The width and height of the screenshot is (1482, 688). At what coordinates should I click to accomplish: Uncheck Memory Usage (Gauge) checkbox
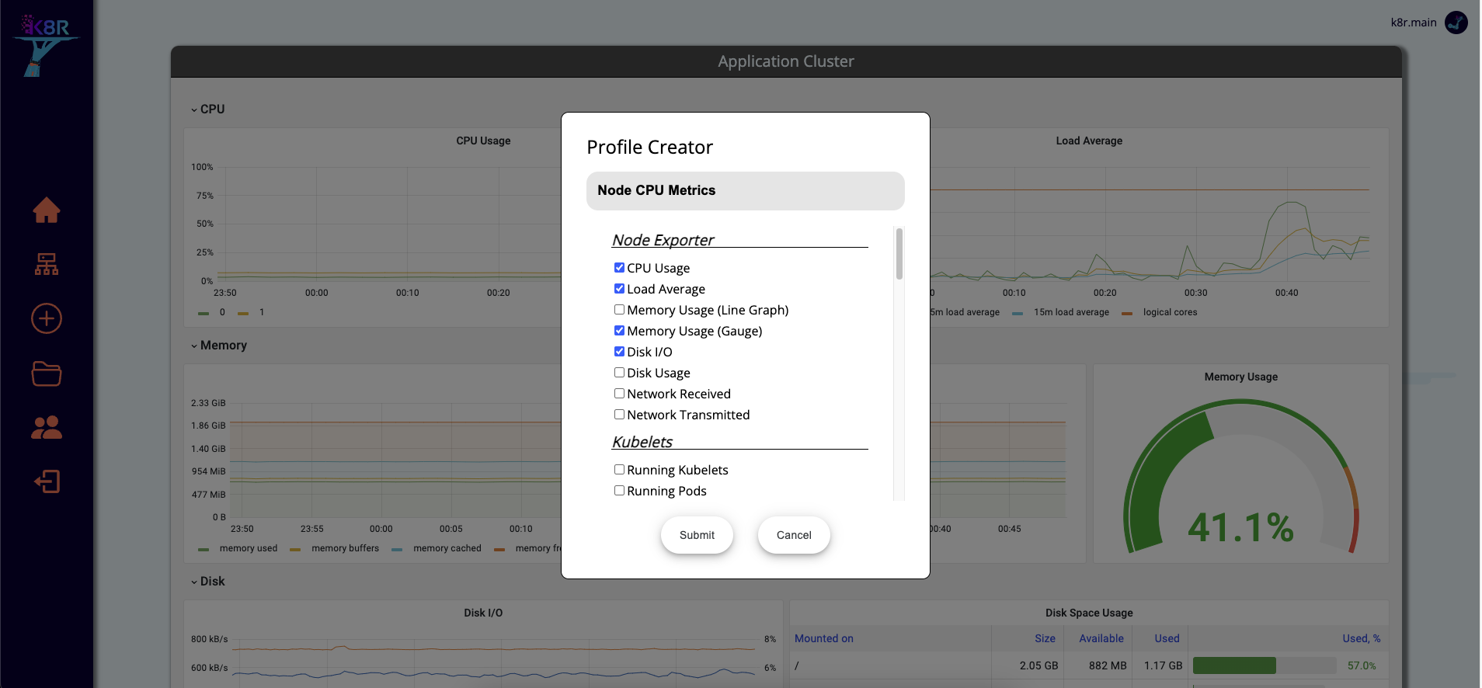pyautogui.click(x=619, y=330)
